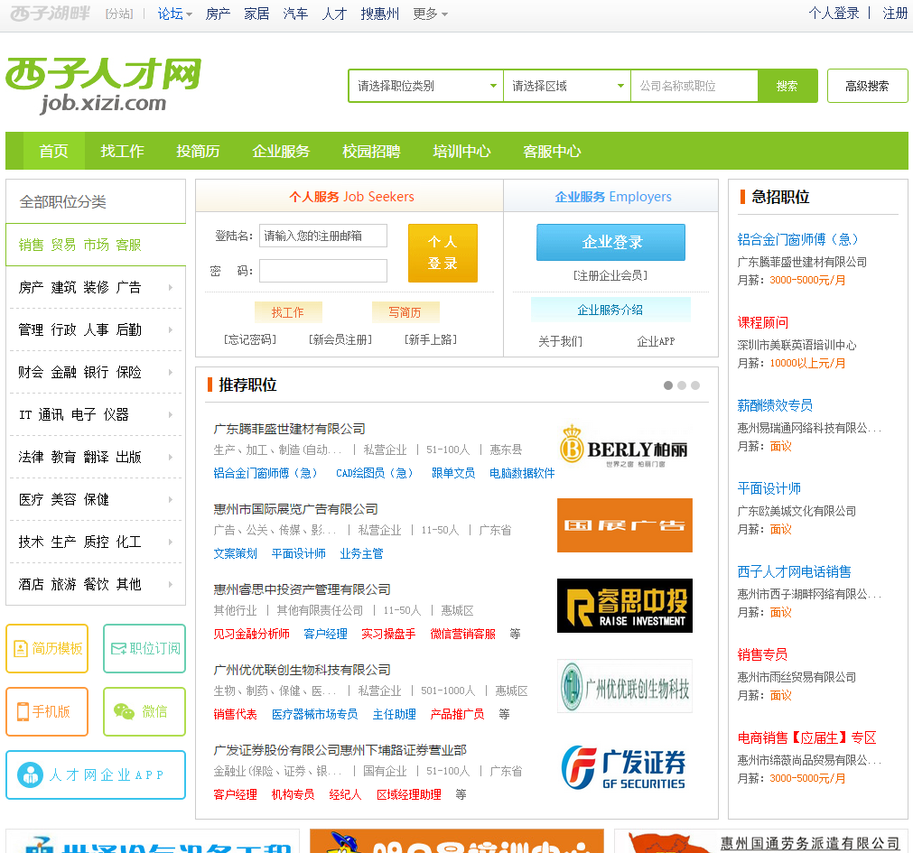Focus the 密码 password input field
913x853 pixels.
point(323,271)
